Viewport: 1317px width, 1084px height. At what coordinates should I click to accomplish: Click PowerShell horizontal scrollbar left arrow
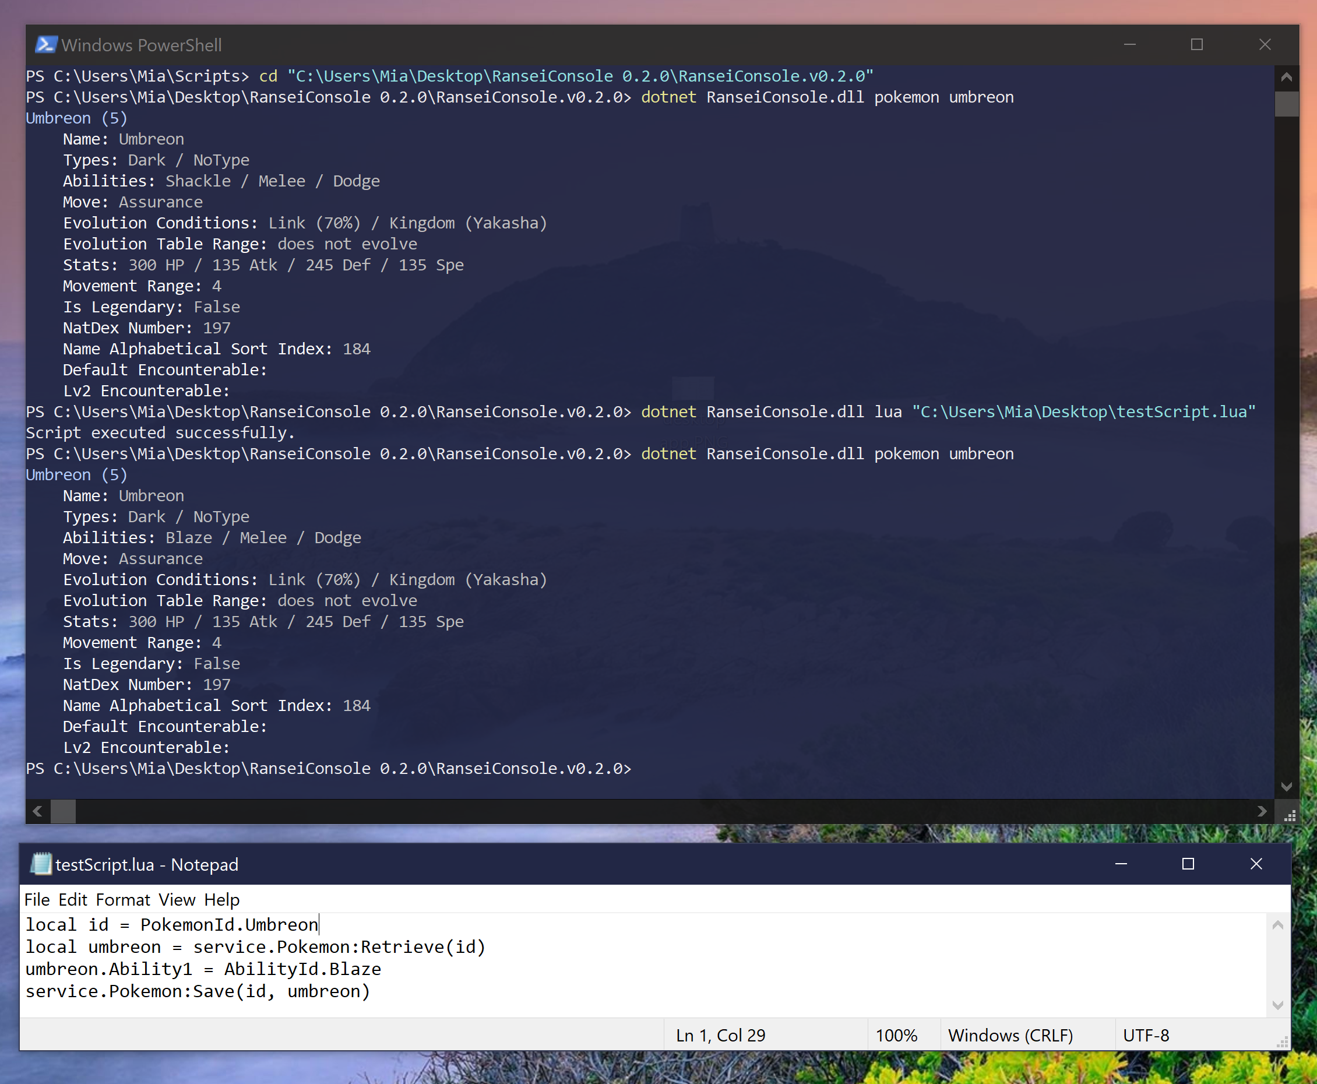[37, 811]
